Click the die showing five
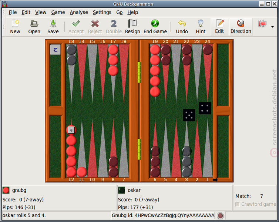 [189, 115]
